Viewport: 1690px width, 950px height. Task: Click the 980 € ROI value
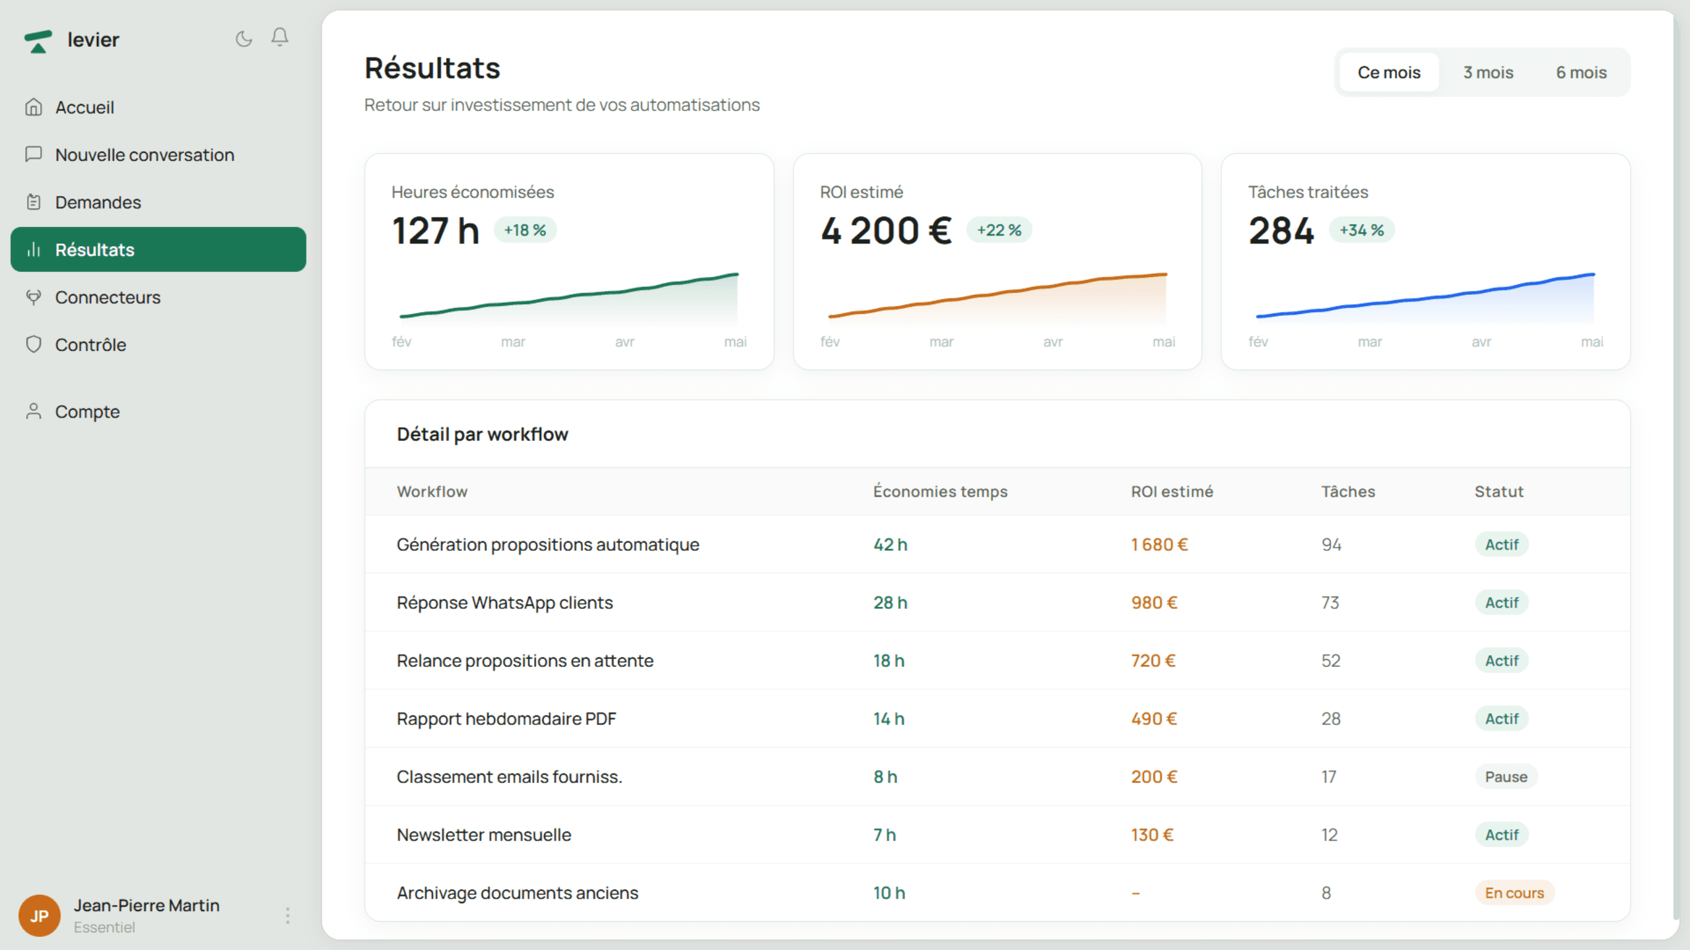pyautogui.click(x=1154, y=602)
